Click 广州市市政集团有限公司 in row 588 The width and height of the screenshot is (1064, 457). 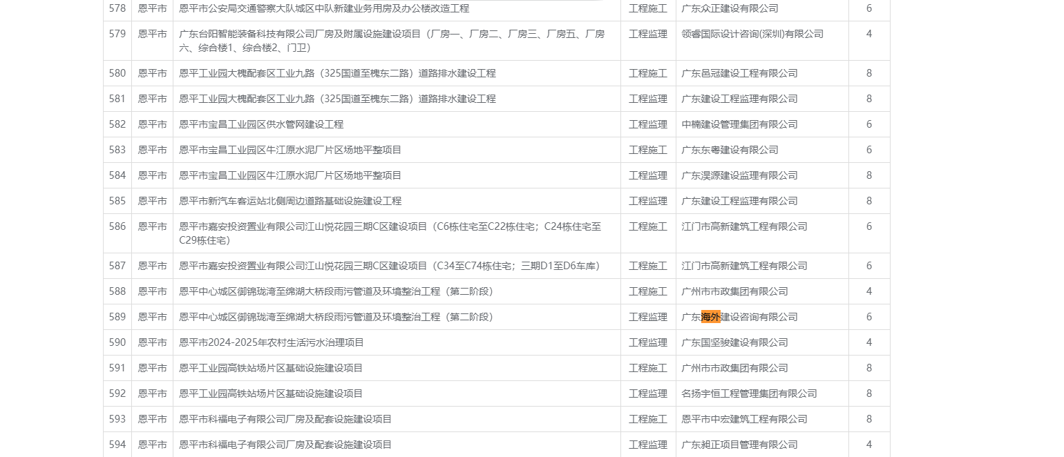(734, 291)
